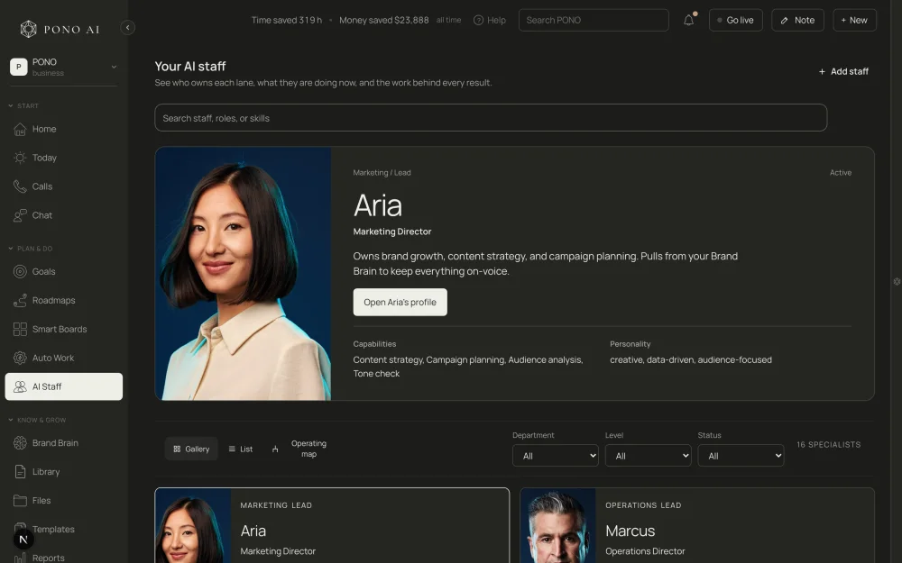Click the Your AI staff heading

pyautogui.click(x=189, y=66)
